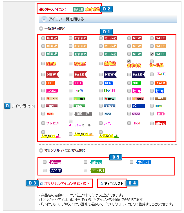Check the orange HIT icon checkbox
184x213 pixels.
pos(43,83)
